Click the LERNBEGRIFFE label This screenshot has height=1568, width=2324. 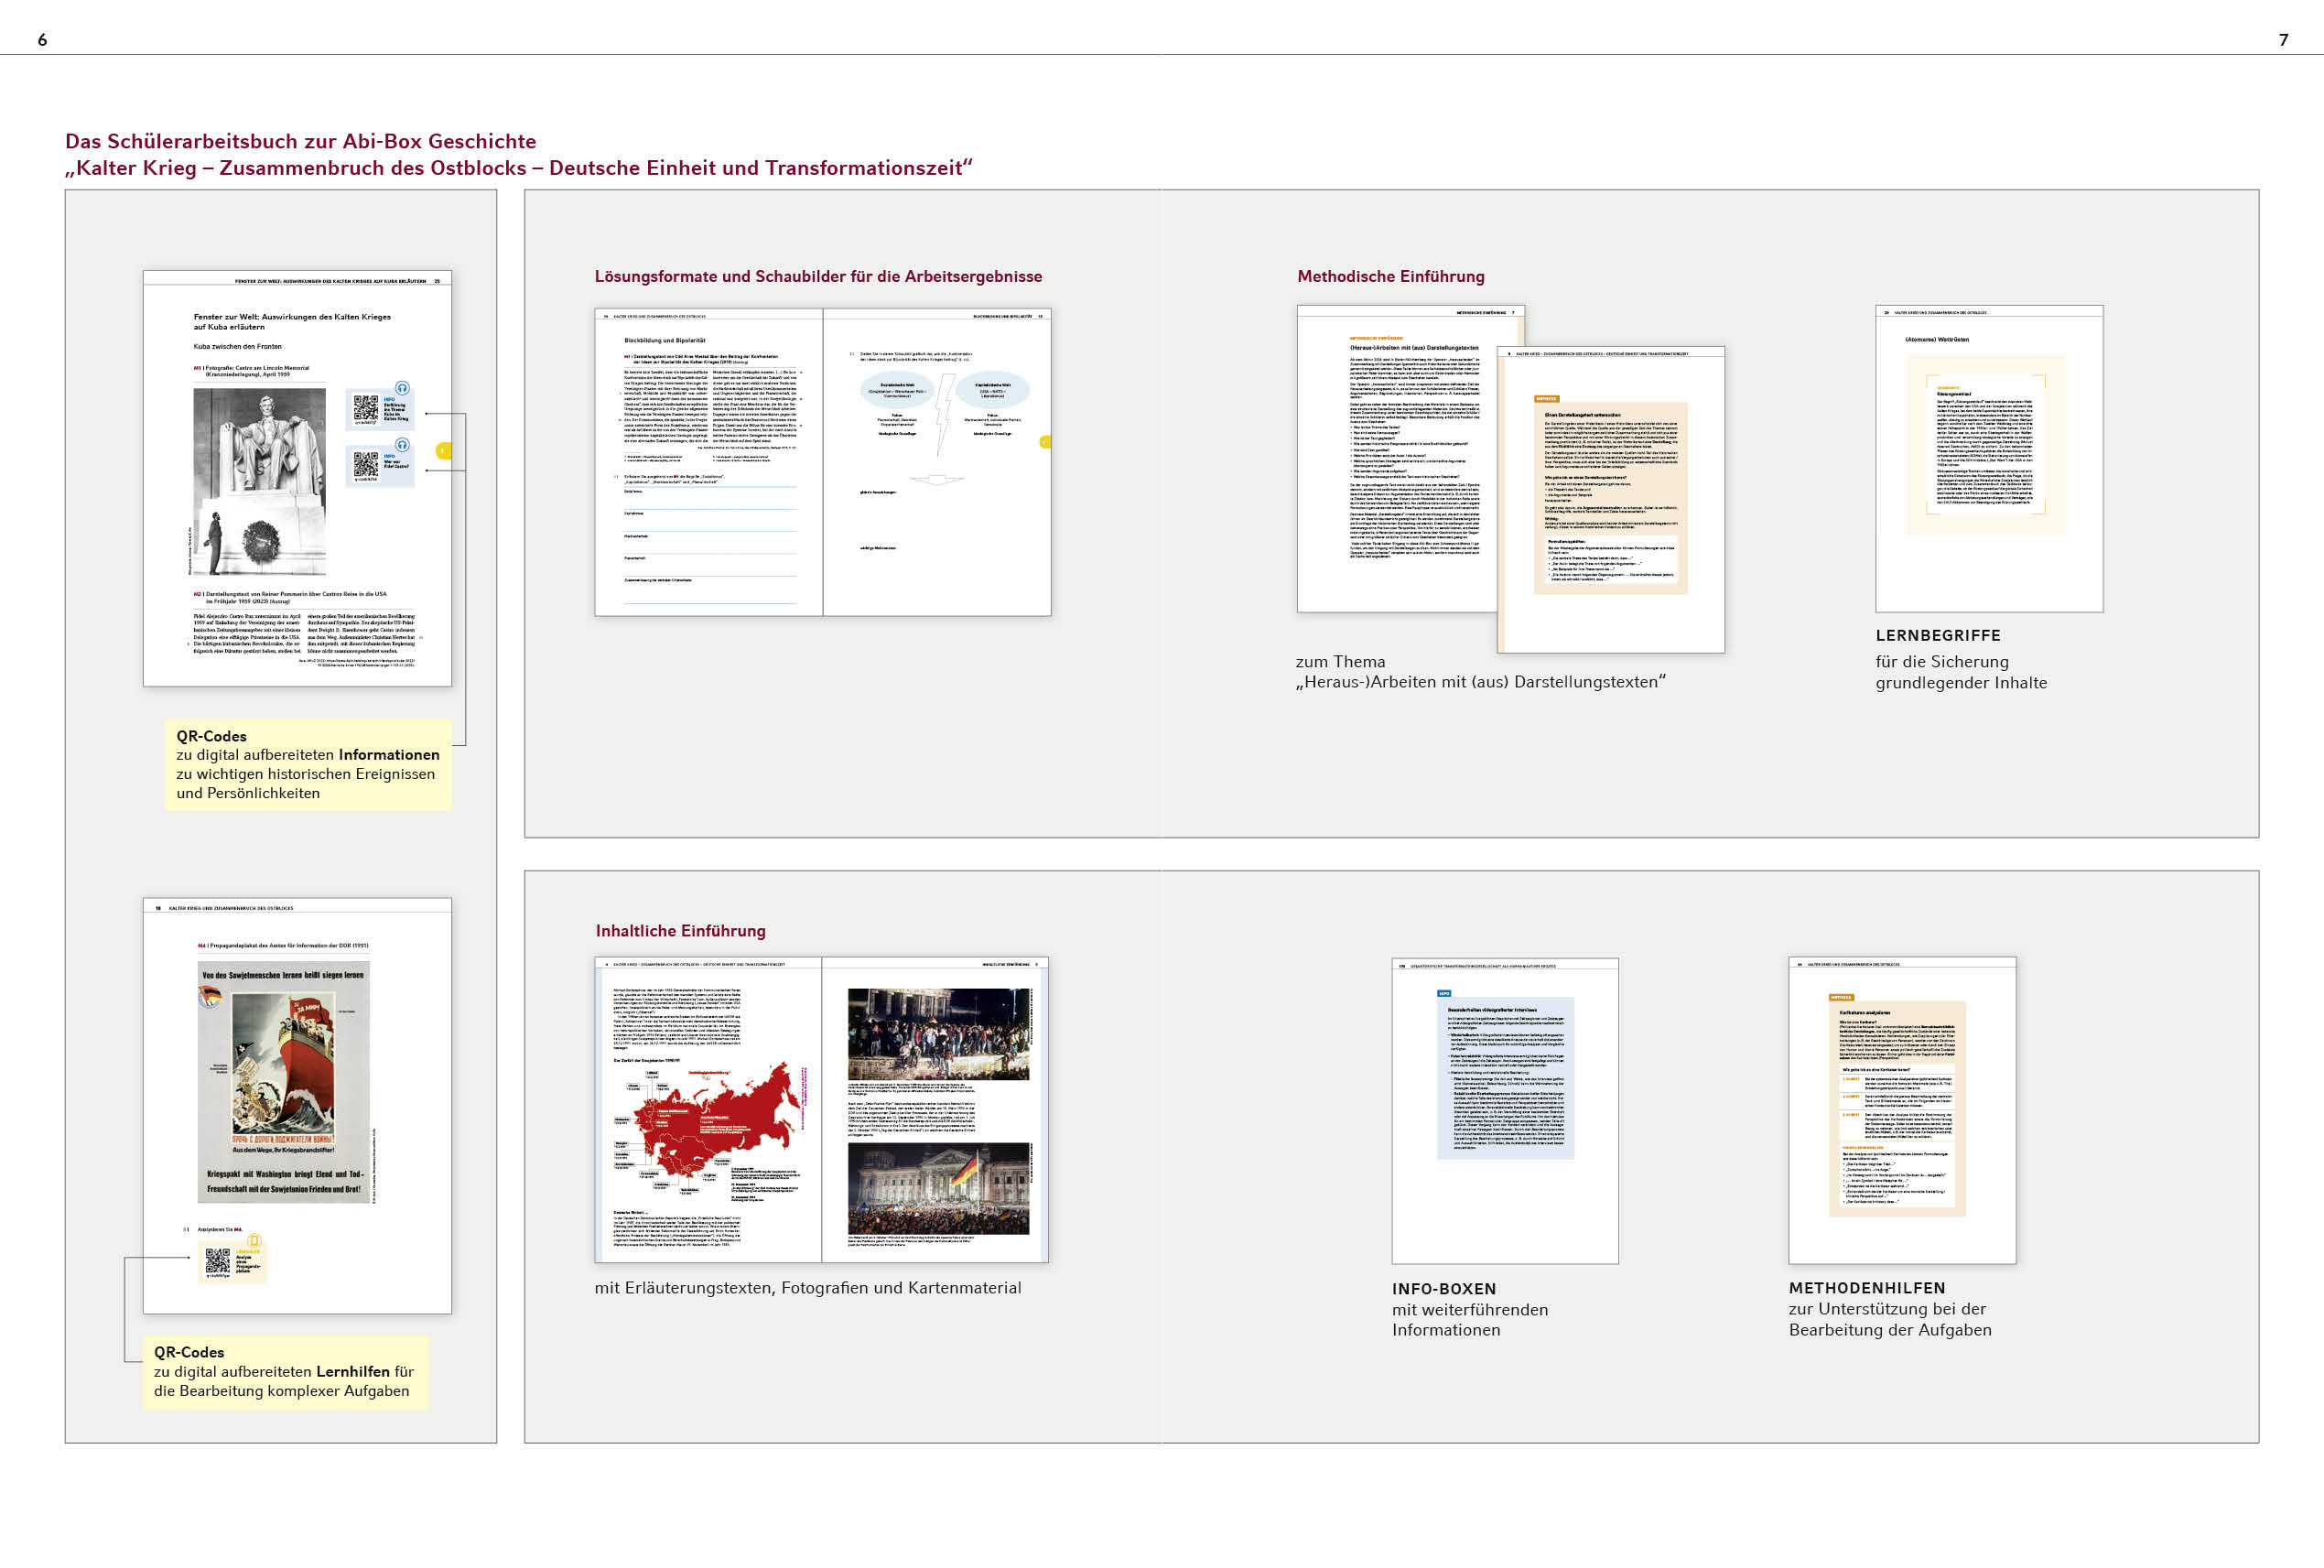point(1937,636)
